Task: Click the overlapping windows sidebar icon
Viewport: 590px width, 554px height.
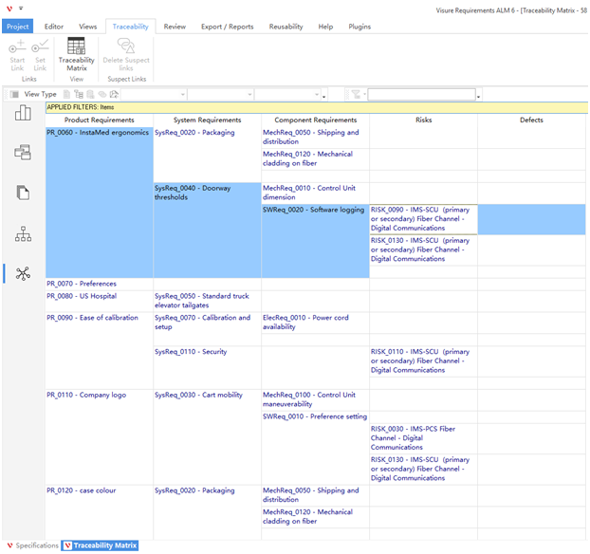Action: tap(23, 153)
